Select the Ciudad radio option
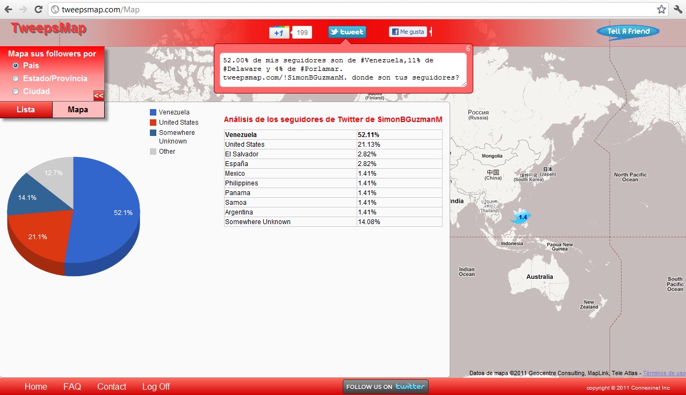Viewport: 686px width, 395px height. pos(16,91)
